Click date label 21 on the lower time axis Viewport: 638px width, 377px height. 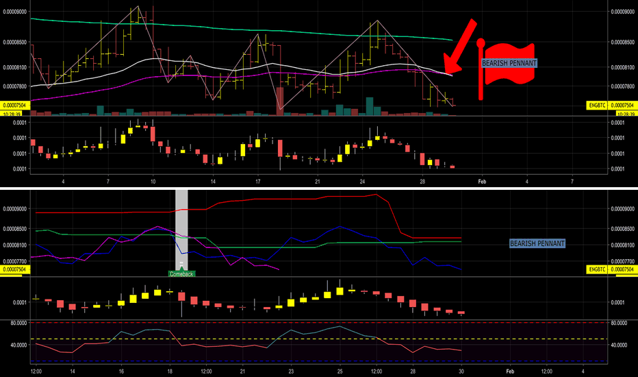pyautogui.click(x=242, y=372)
